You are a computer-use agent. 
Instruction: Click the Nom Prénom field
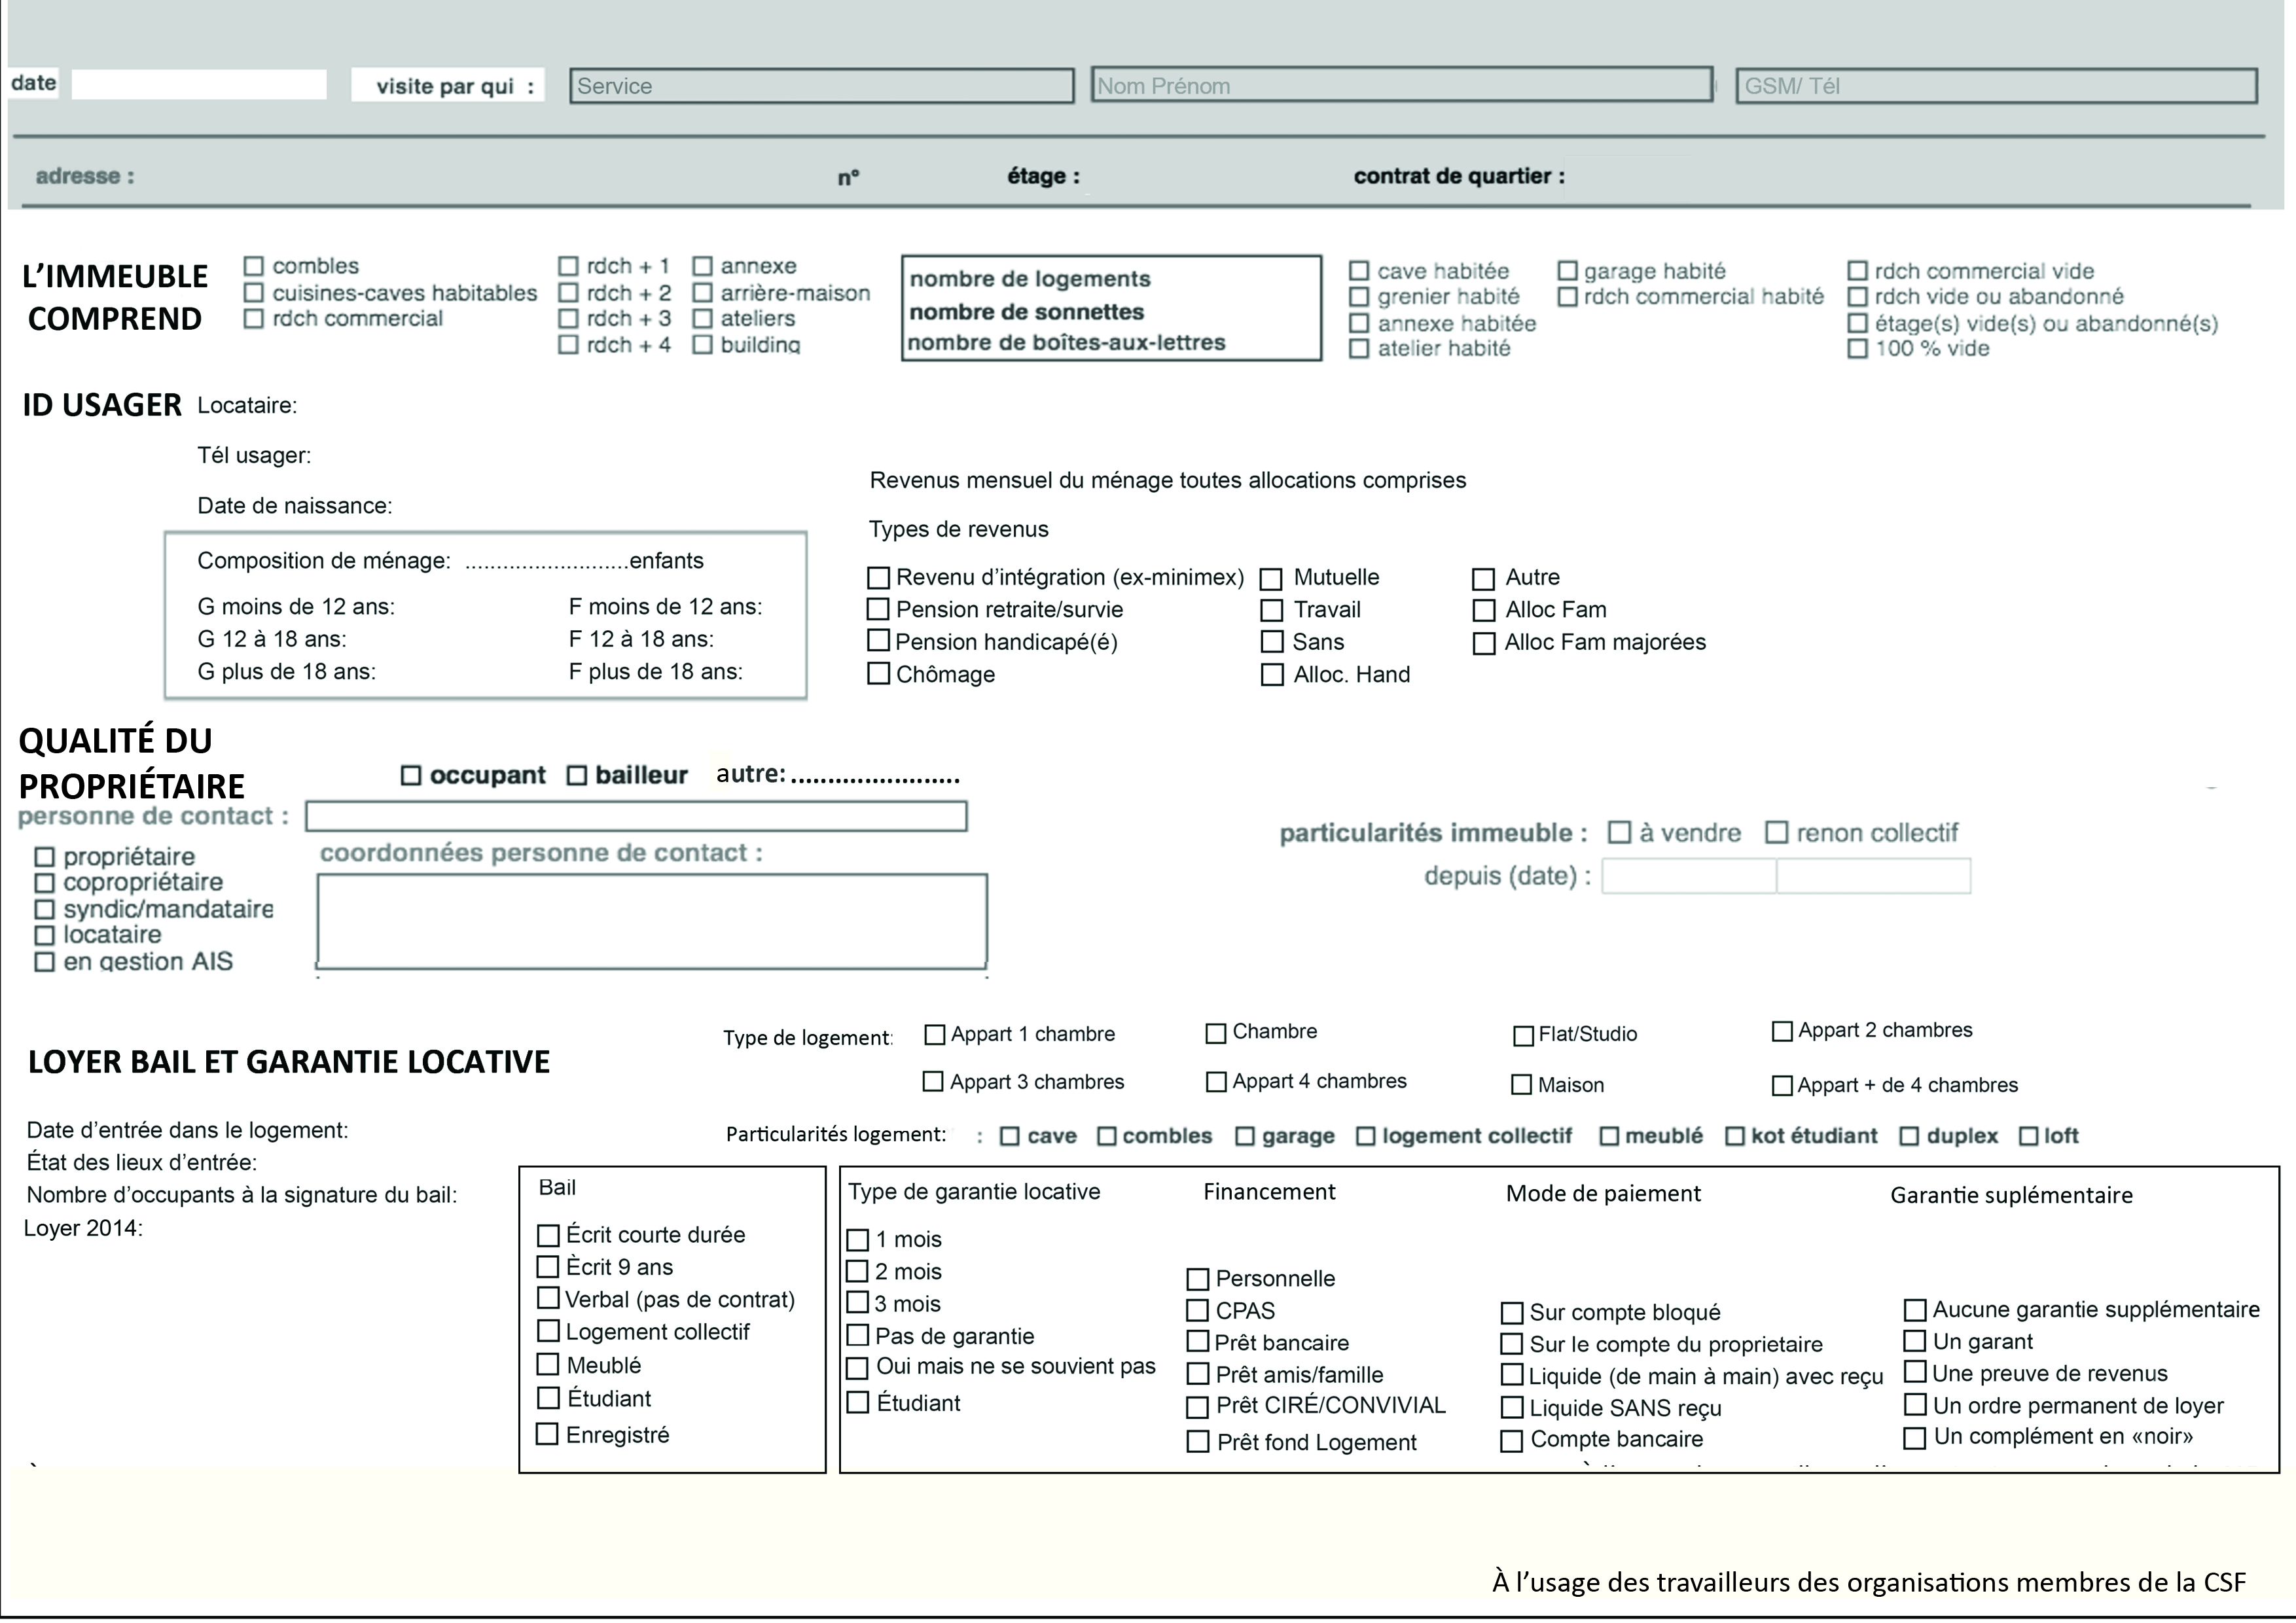coord(1402,85)
